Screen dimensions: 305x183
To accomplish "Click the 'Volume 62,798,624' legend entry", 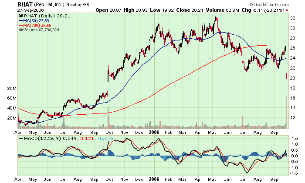I will click(41, 30).
